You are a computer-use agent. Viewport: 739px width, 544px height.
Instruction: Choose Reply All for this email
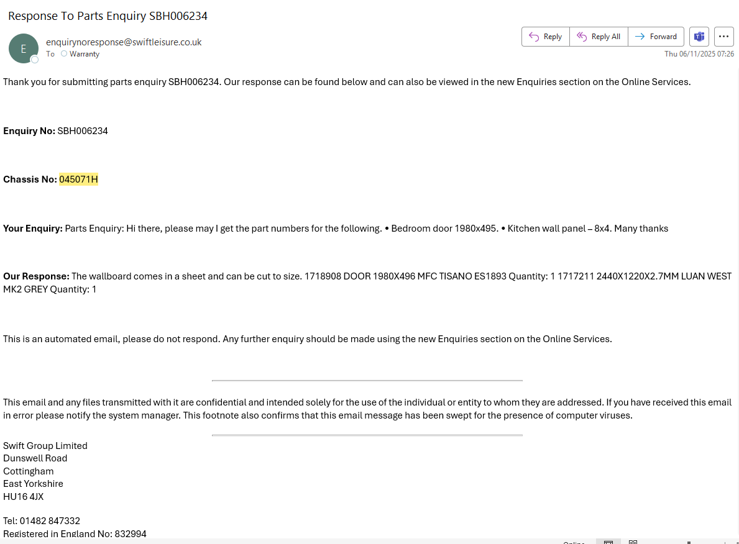coord(599,37)
